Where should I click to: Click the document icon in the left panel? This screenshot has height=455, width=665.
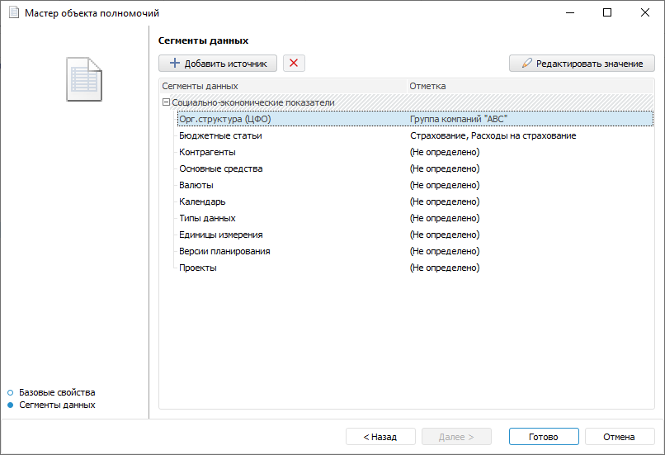84,79
